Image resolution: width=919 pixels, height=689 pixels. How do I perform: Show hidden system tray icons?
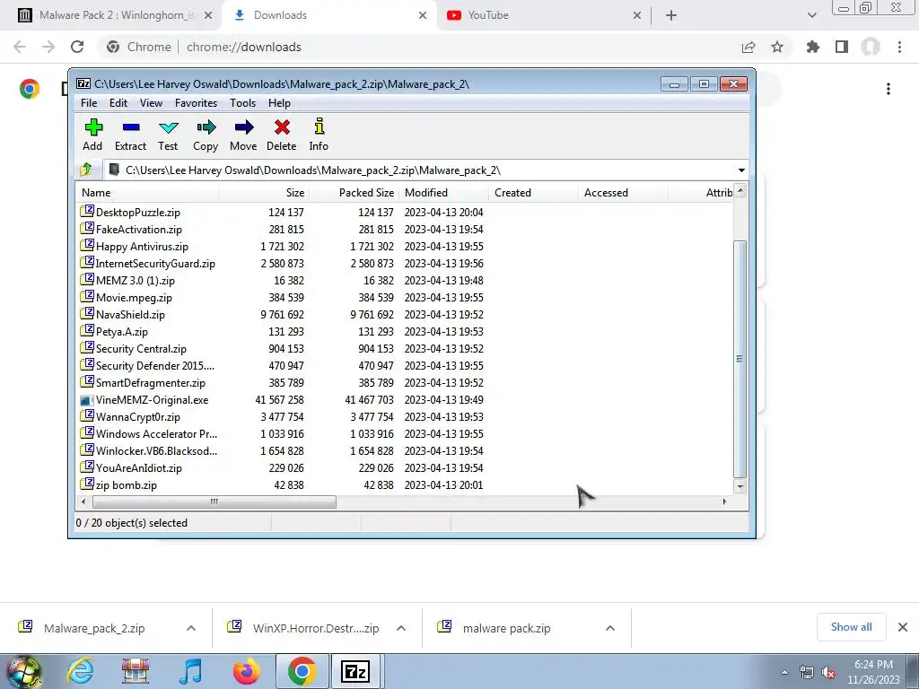point(784,673)
